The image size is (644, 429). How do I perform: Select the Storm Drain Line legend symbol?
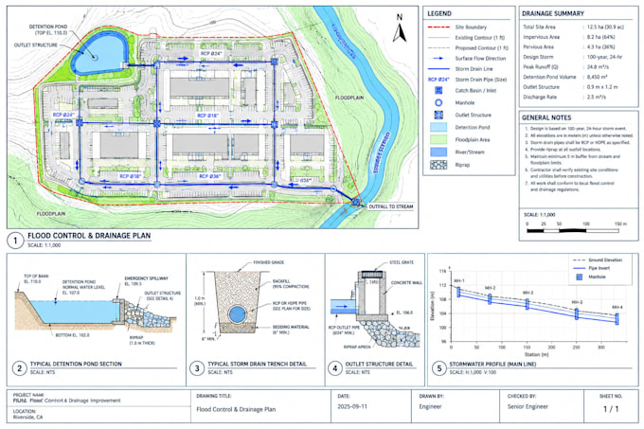438,69
